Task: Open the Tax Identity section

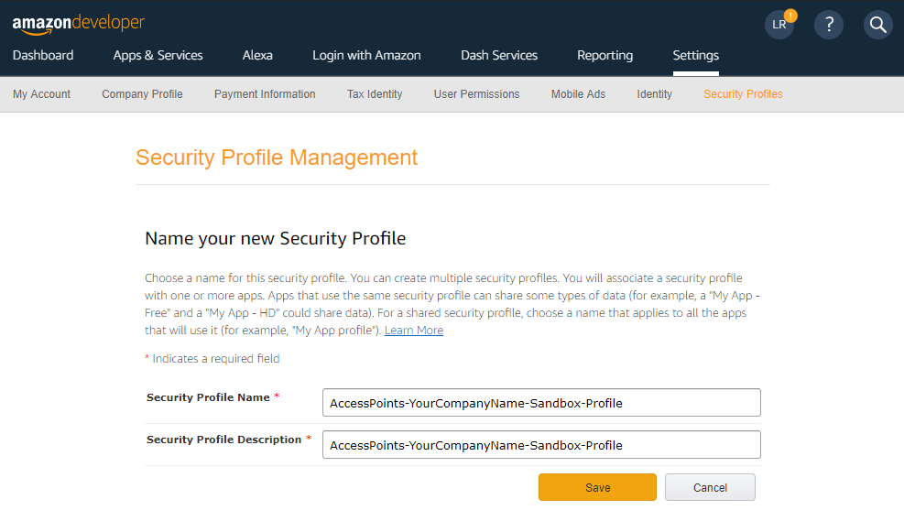Action: [x=374, y=93]
